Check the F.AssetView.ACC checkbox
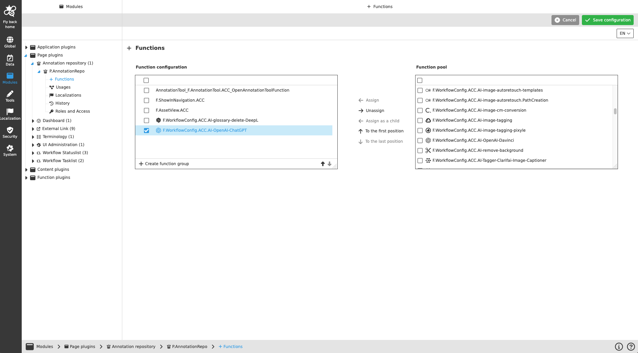638x353 pixels. [146, 110]
